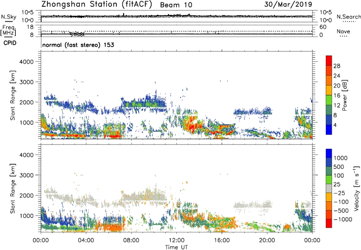Click the title 'Zhongshan Station (fitACF)'
The image size is (361, 250).
click(x=97, y=5)
